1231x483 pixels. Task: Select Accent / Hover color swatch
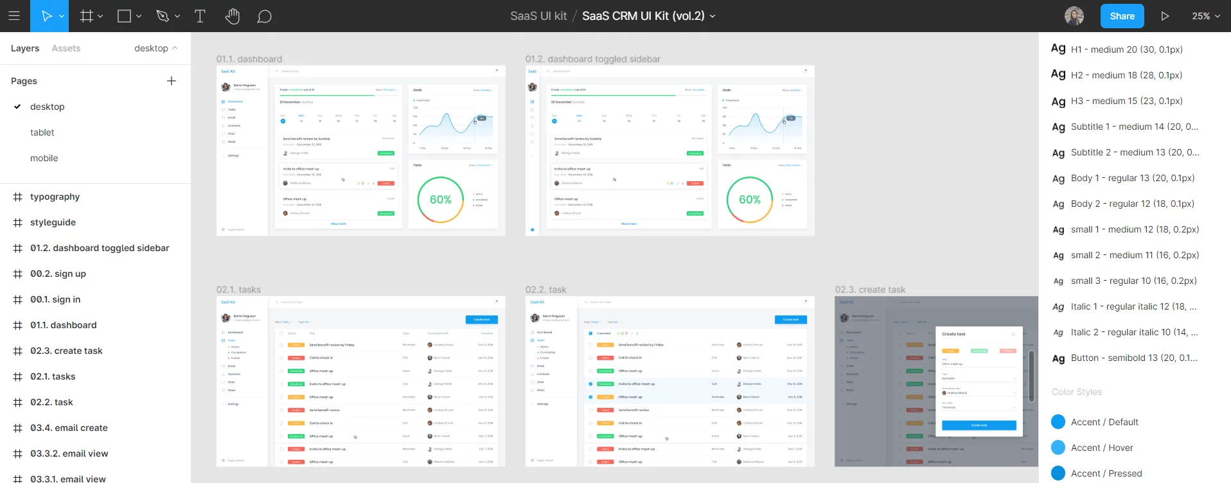click(1058, 448)
